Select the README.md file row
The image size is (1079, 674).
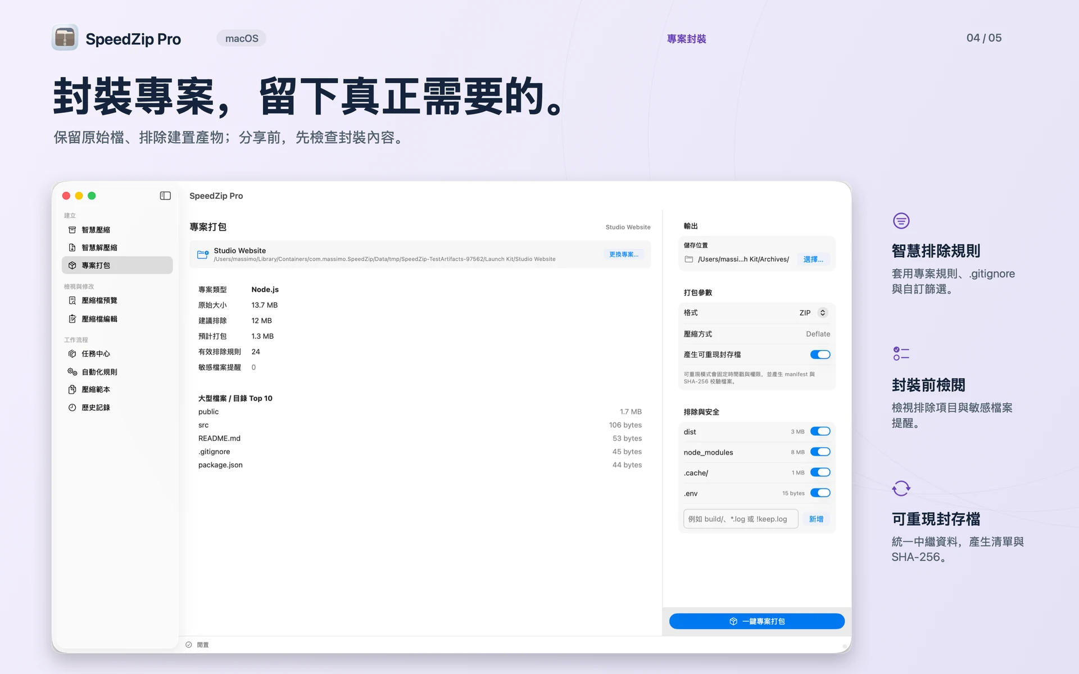[420, 438]
